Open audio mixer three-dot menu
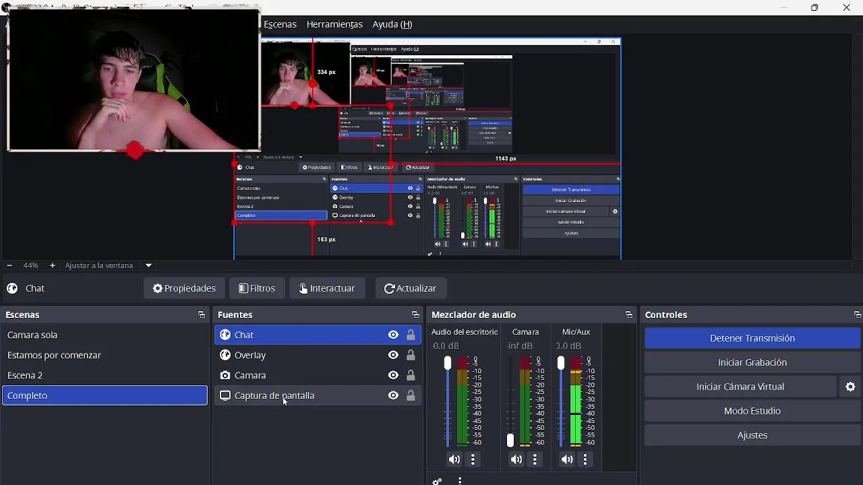Viewport: 863px width, 485px height. (460, 481)
